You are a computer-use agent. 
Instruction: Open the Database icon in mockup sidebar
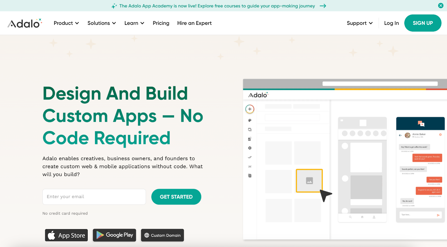pyautogui.click(x=250, y=139)
